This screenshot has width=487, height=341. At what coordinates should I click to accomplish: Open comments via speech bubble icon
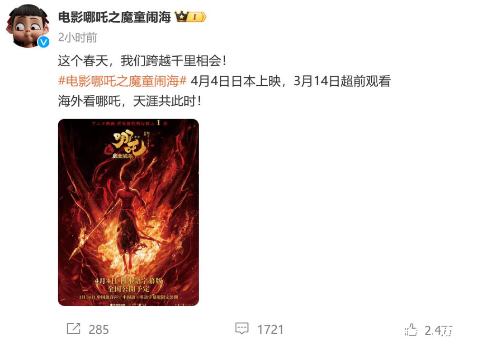click(x=242, y=329)
